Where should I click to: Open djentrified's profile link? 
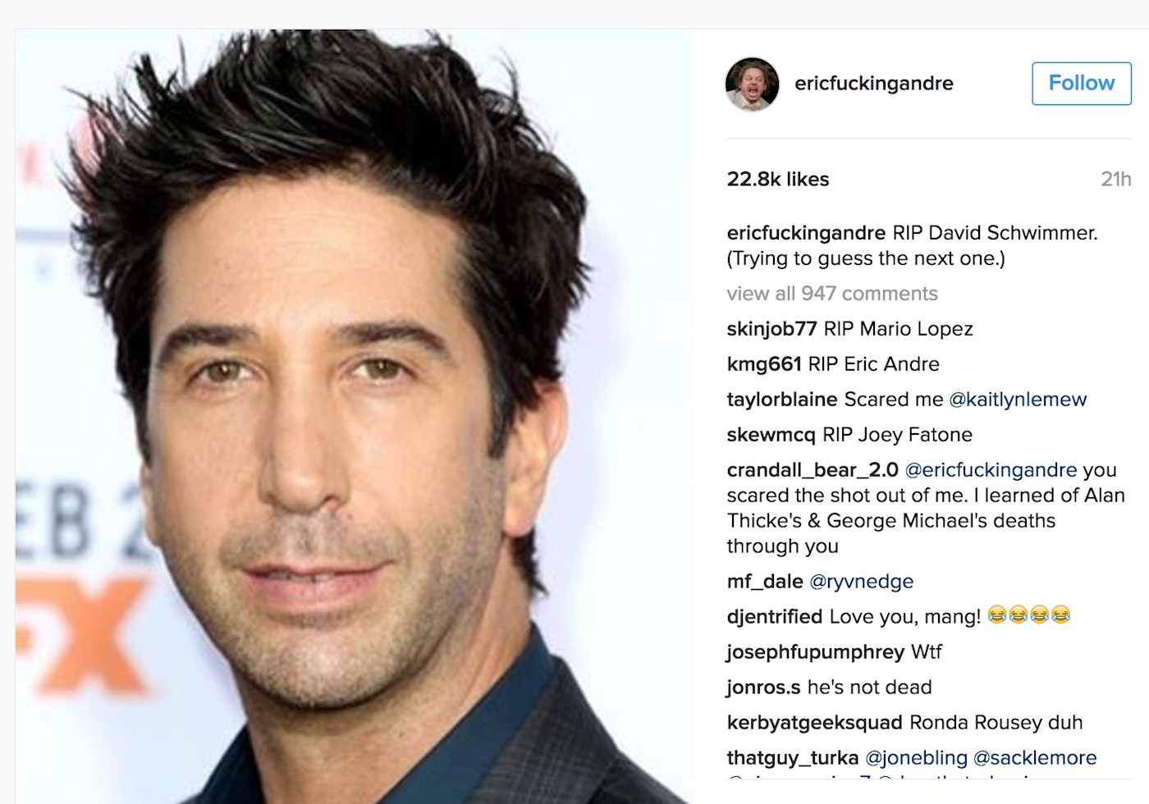(x=774, y=617)
